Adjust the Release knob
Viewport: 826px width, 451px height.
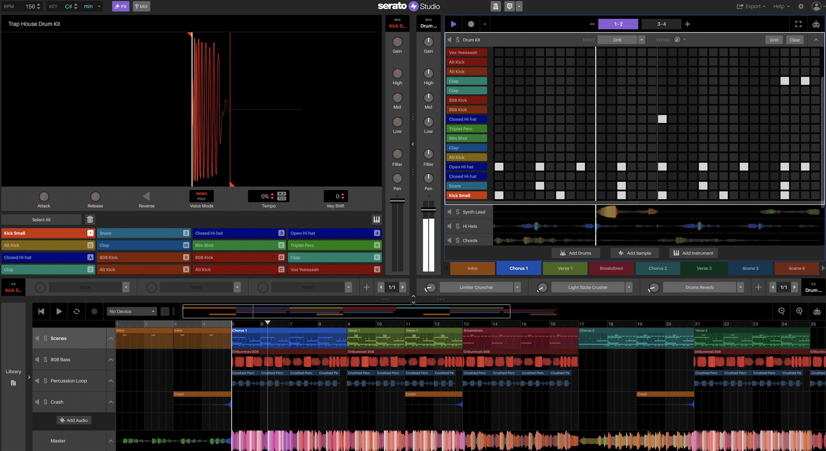95,197
